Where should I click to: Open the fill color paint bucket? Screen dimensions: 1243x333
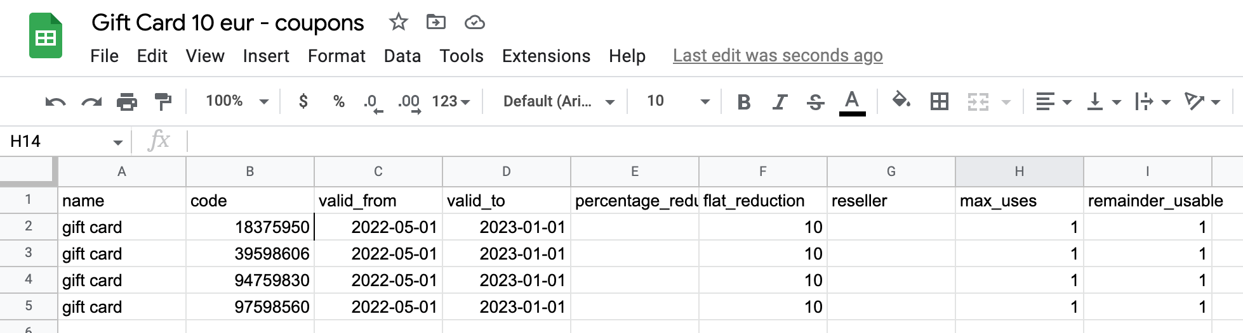(901, 101)
